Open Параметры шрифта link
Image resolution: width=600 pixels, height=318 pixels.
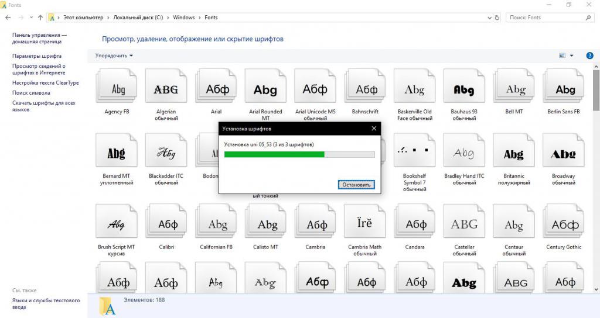click(37, 56)
